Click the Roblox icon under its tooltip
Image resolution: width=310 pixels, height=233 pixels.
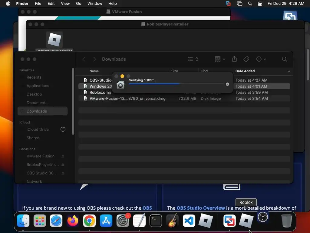(x=246, y=221)
